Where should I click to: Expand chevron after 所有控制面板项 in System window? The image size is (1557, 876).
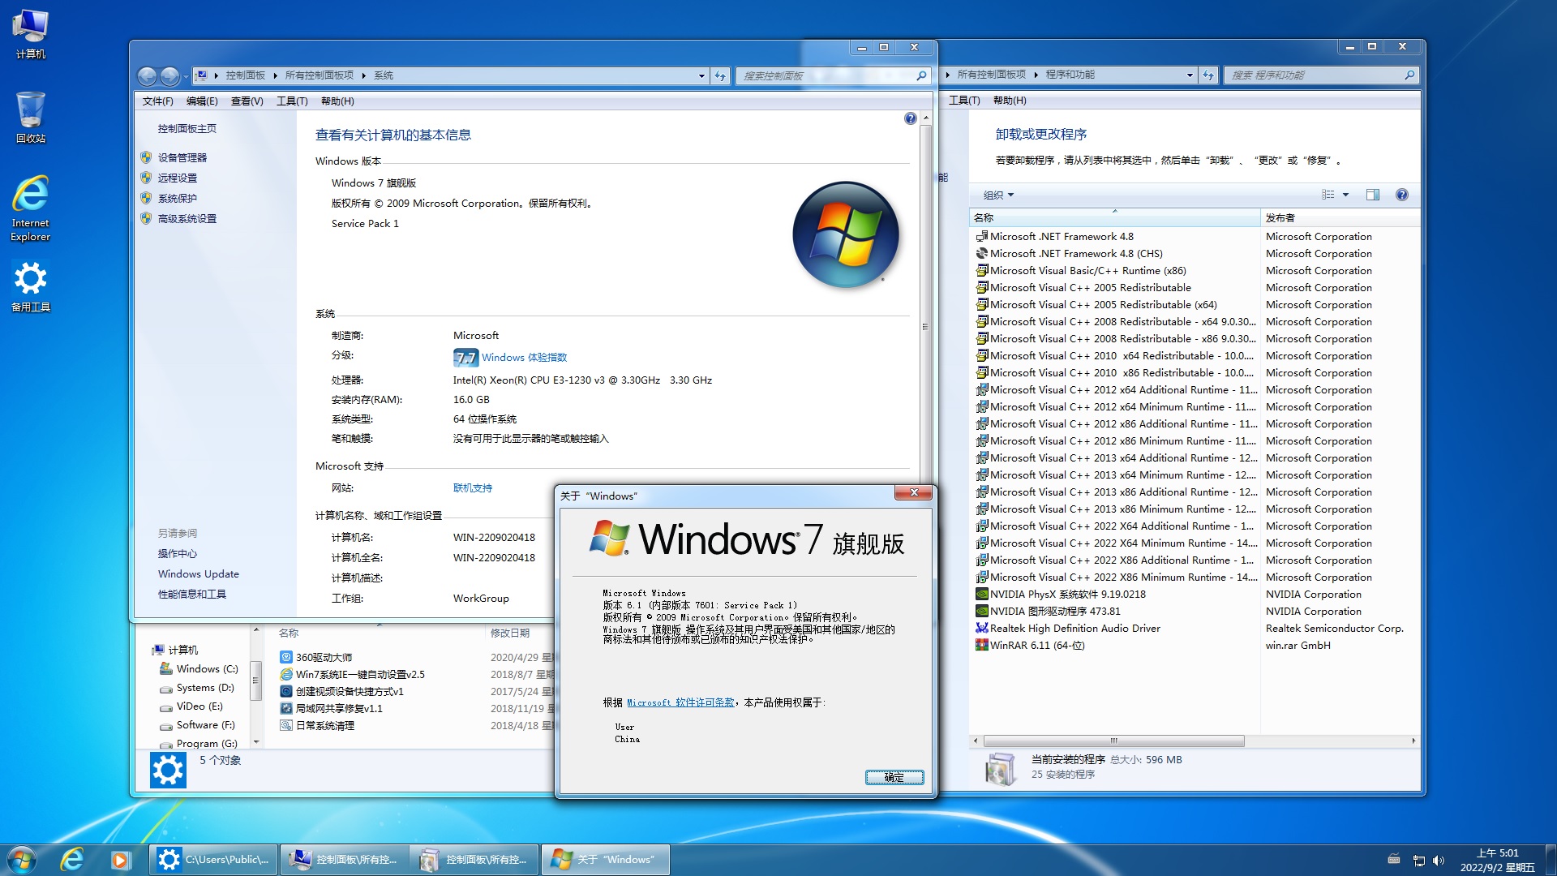click(x=364, y=75)
